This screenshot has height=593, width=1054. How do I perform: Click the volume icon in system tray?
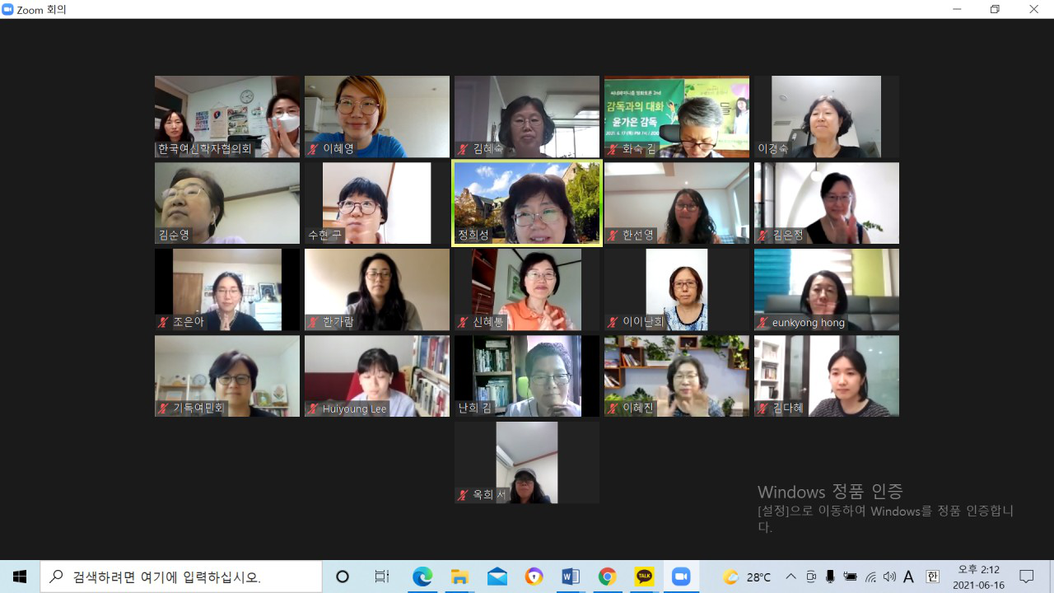point(889,577)
